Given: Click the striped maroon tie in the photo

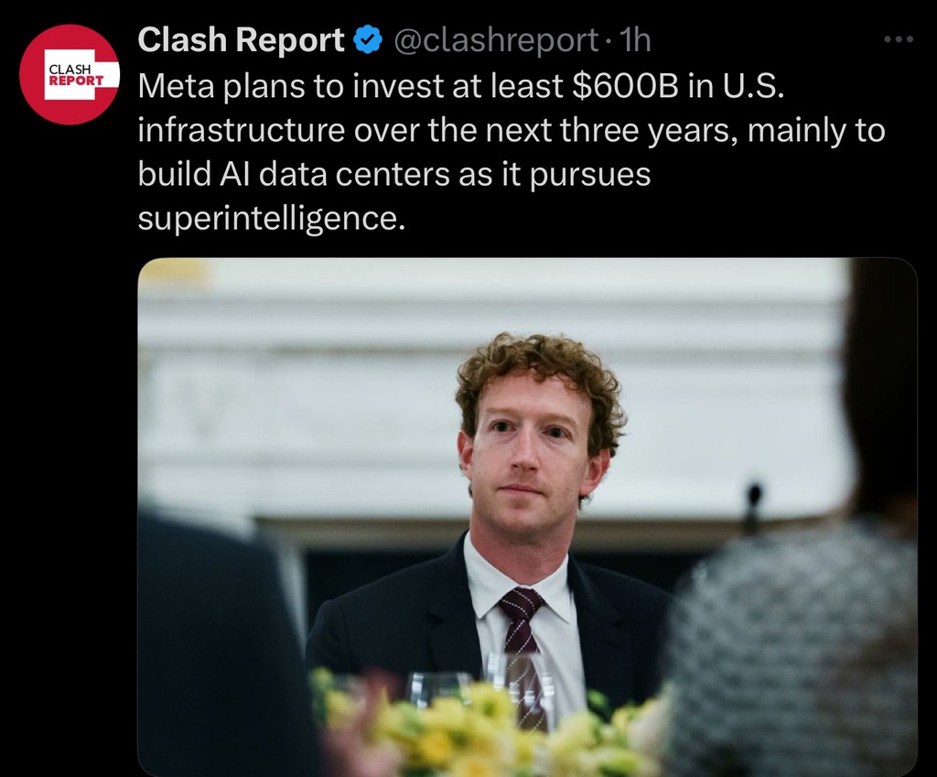Looking at the screenshot, I should pyautogui.click(x=523, y=641).
